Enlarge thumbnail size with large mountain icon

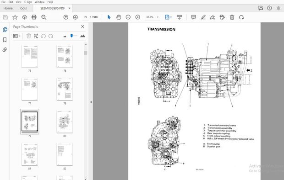pos(82,36)
